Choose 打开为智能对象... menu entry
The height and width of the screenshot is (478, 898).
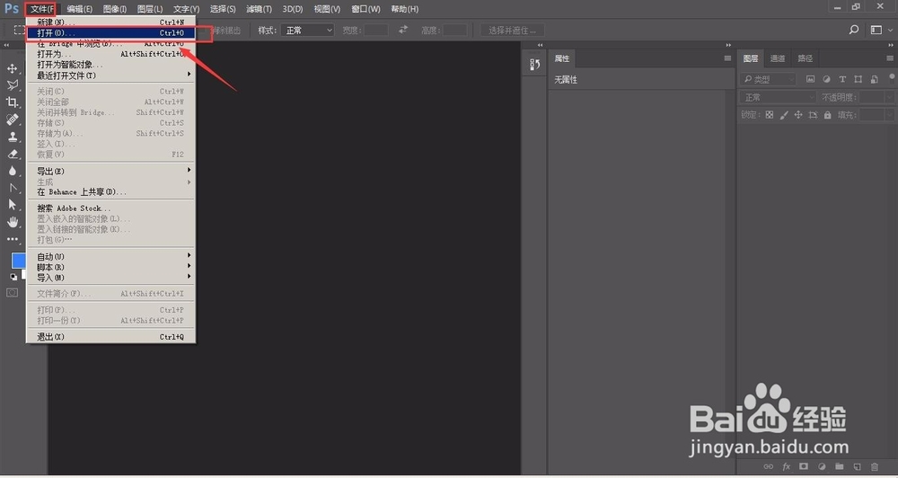point(111,65)
